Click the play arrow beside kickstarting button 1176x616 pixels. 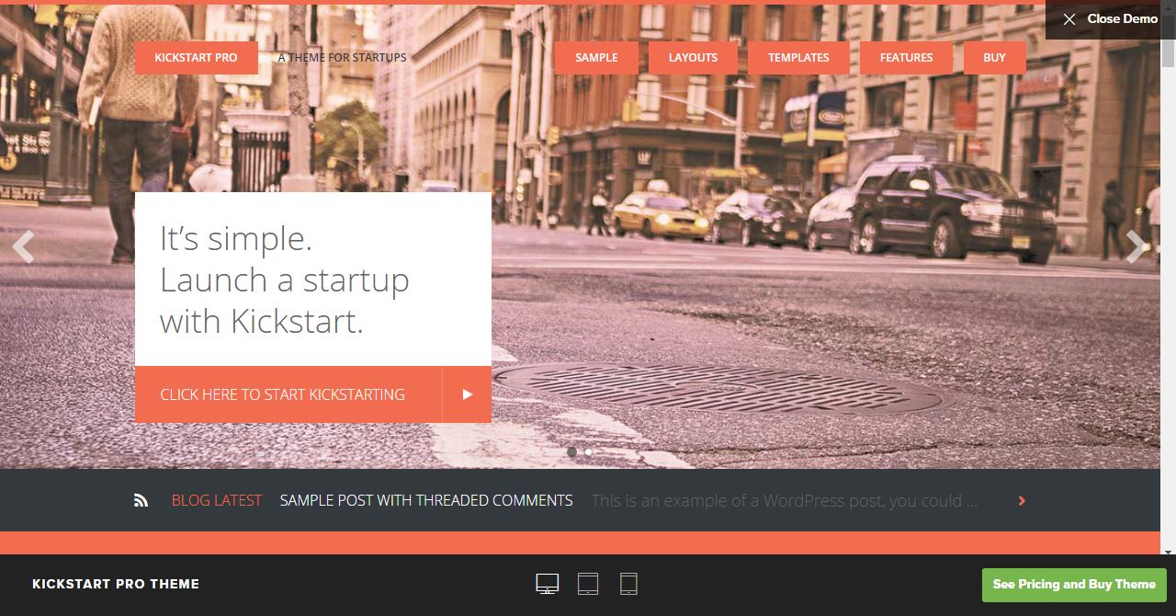coord(467,394)
